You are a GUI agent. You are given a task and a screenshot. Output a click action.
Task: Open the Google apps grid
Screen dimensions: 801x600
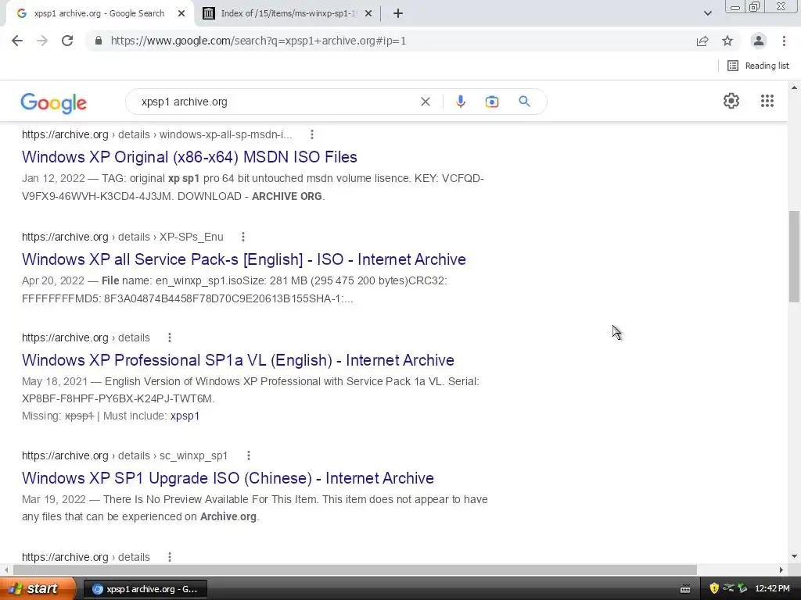pyautogui.click(x=767, y=101)
